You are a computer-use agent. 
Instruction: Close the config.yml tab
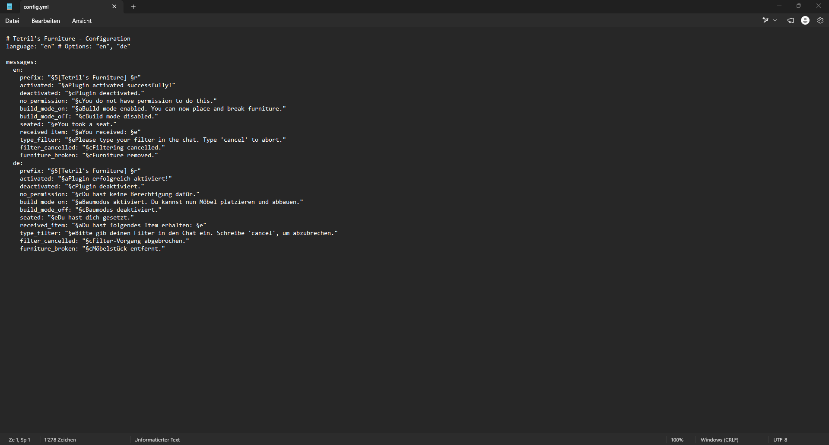point(114,6)
